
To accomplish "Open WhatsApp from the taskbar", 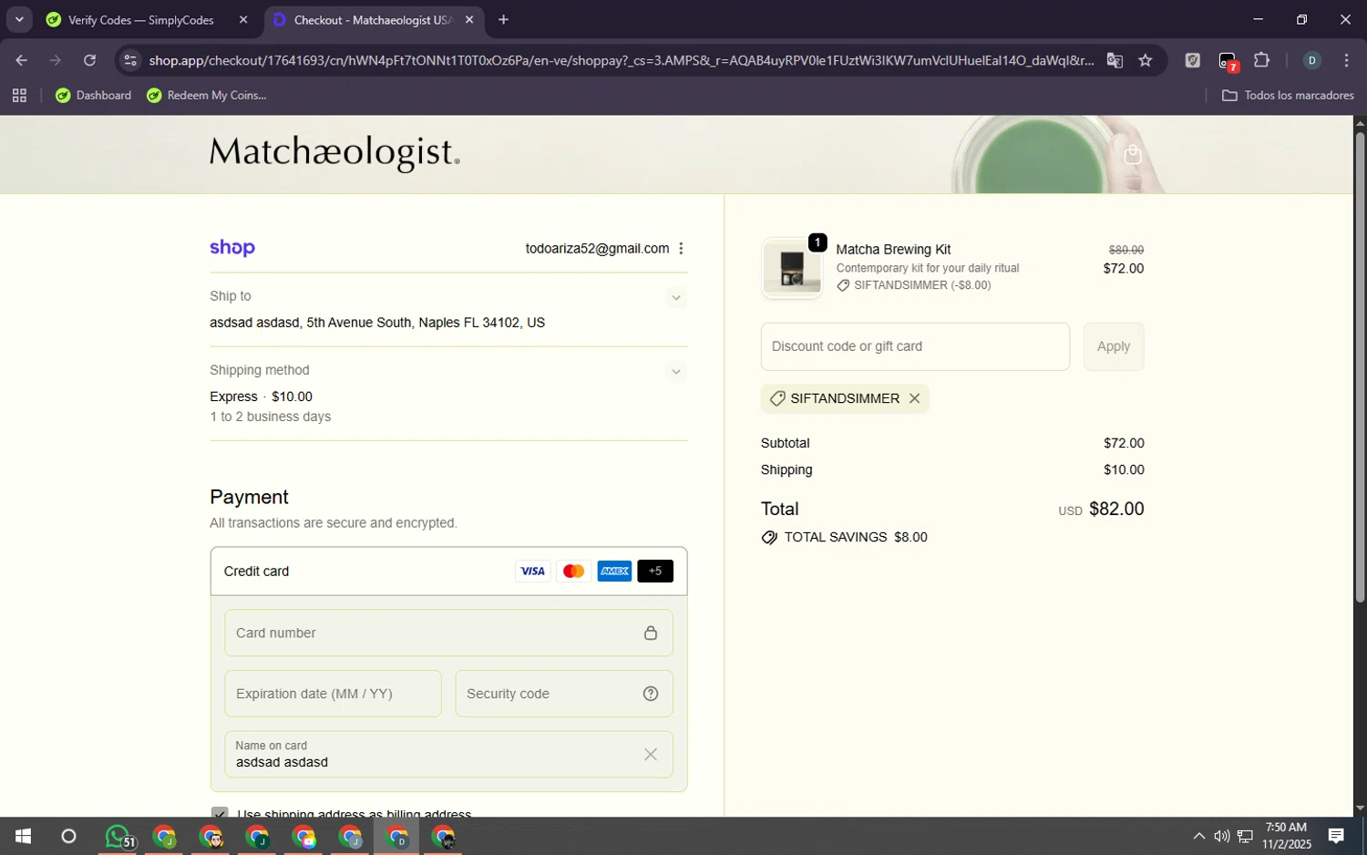I will pyautogui.click(x=118, y=836).
